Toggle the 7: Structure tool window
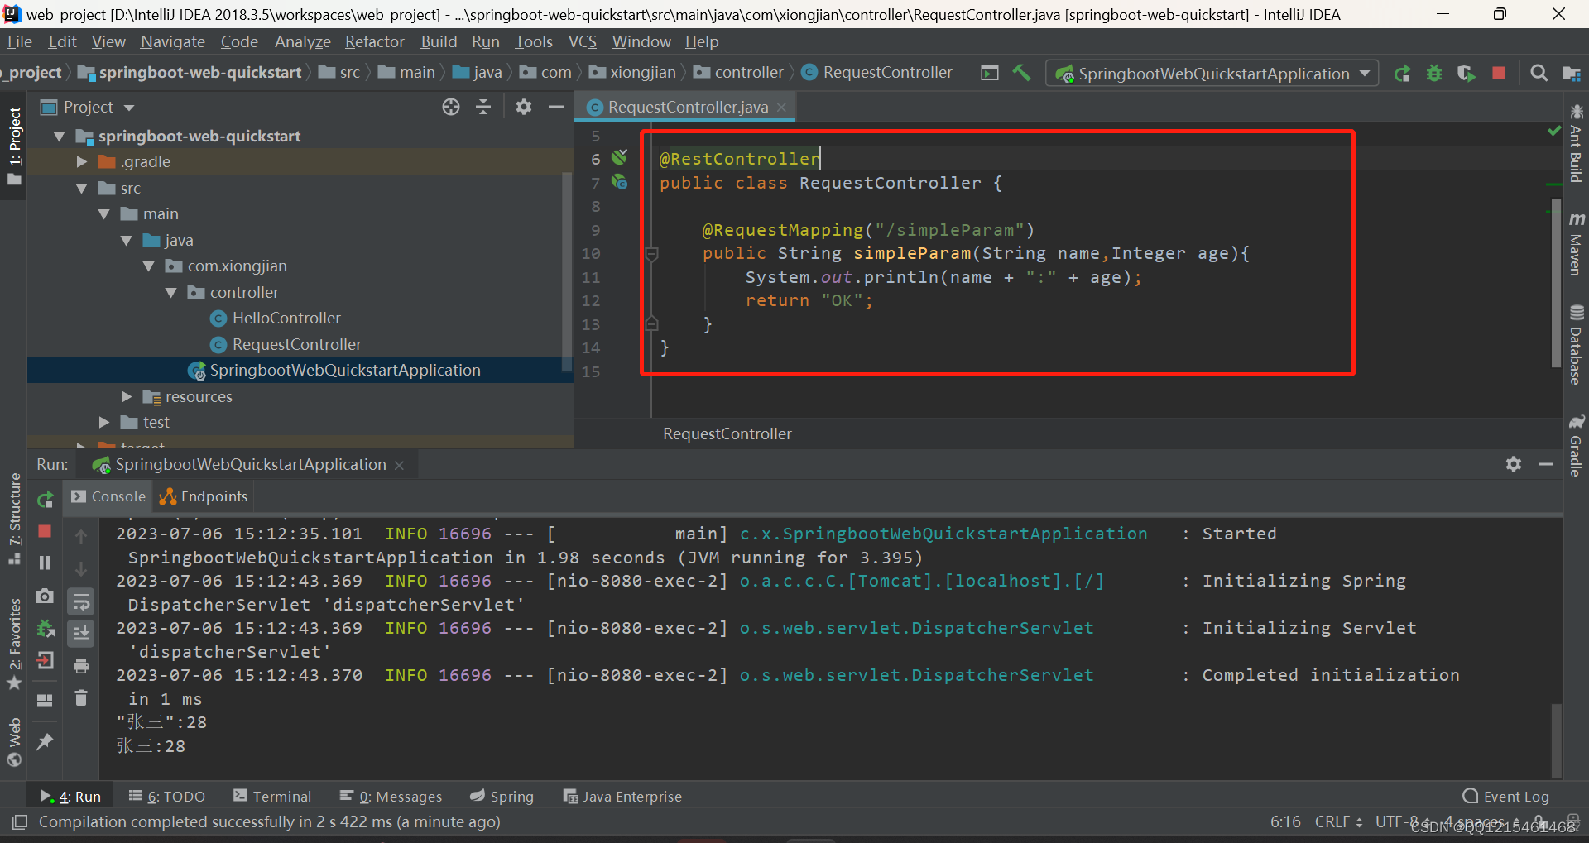The height and width of the screenshot is (843, 1589). point(14,518)
